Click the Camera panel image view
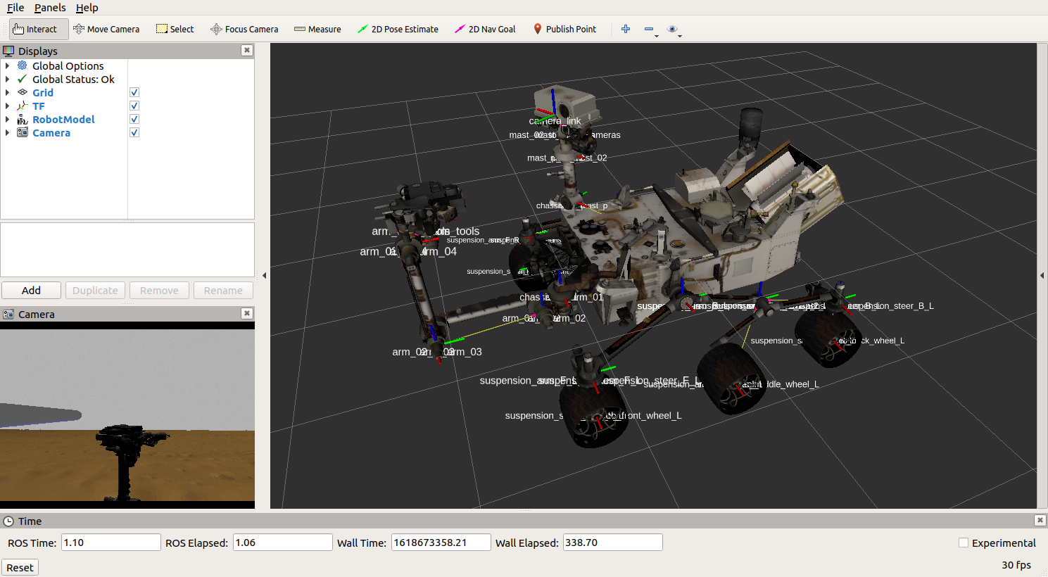The image size is (1048, 577). tap(127, 415)
